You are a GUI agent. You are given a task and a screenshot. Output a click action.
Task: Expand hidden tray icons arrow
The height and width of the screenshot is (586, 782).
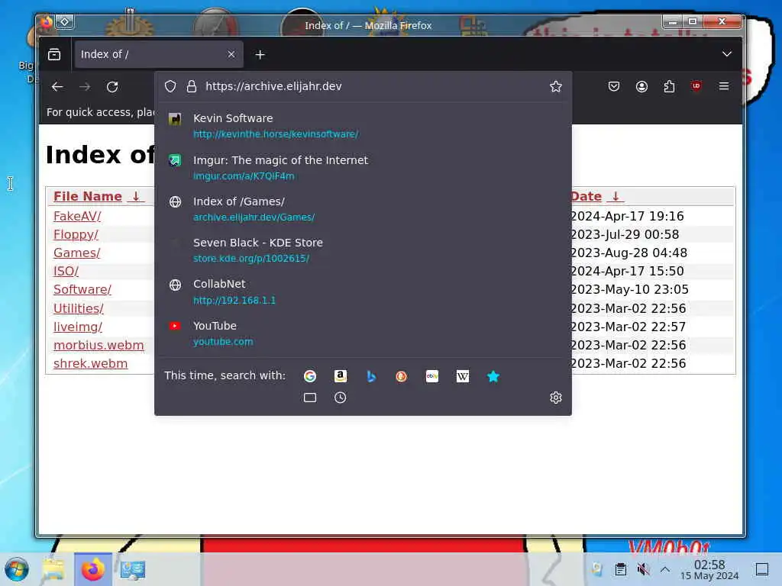point(665,569)
